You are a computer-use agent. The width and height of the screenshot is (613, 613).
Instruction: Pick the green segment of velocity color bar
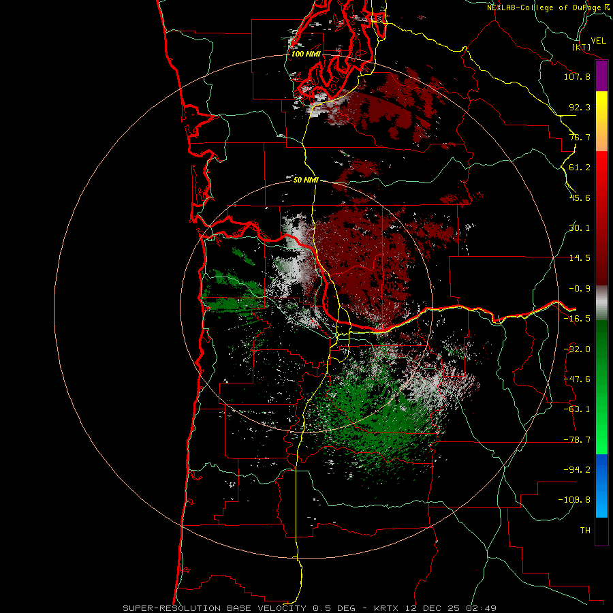point(601,387)
